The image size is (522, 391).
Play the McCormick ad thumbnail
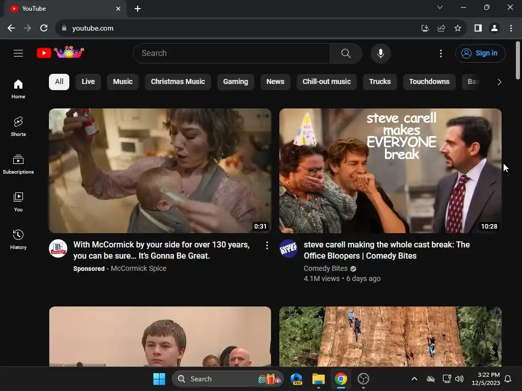pyautogui.click(x=160, y=171)
